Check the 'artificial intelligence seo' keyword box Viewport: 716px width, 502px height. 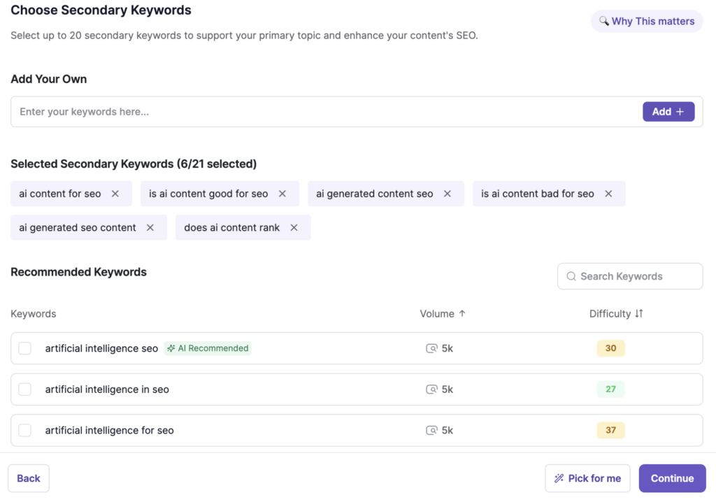[x=25, y=348]
